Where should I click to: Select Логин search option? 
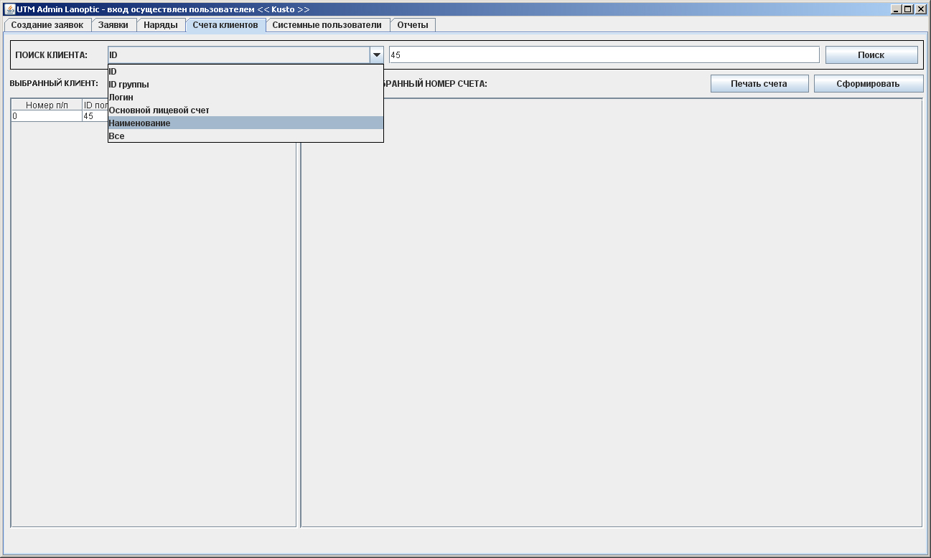(245, 98)
